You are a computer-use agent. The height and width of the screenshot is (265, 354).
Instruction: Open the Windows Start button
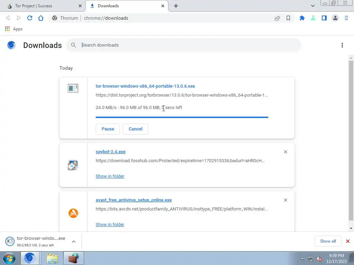pyautogui.click(x=9, y=258)
